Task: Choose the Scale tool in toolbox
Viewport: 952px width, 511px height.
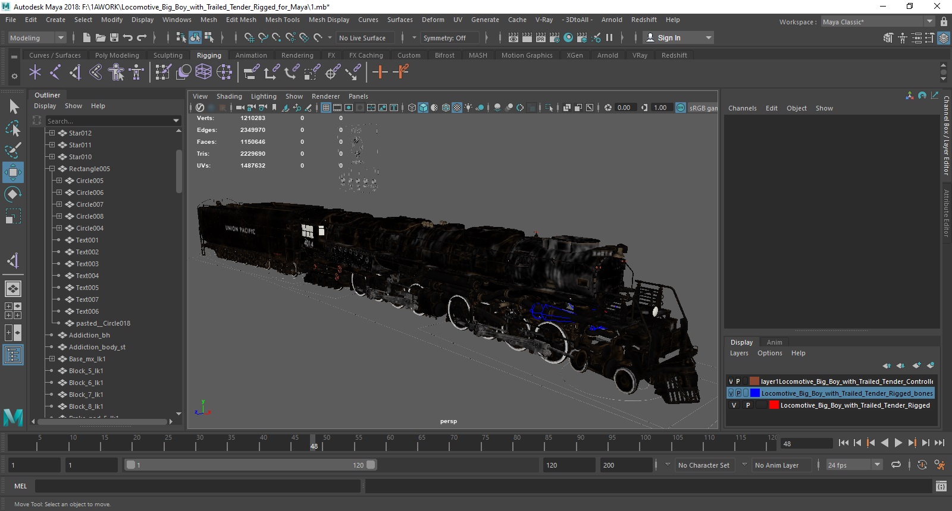Action: [13, 216]
